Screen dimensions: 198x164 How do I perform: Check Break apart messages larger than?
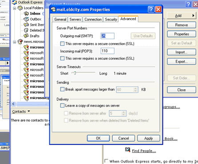pyautogui.click(x=62, y=89)
